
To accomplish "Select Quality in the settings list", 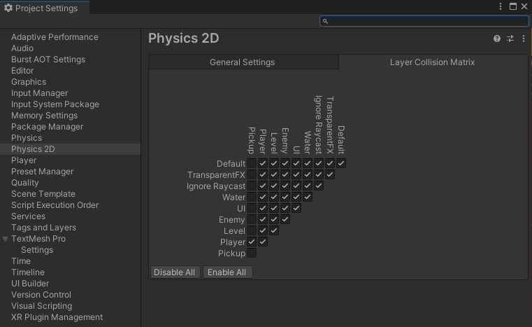I will (x=25, y=183).
